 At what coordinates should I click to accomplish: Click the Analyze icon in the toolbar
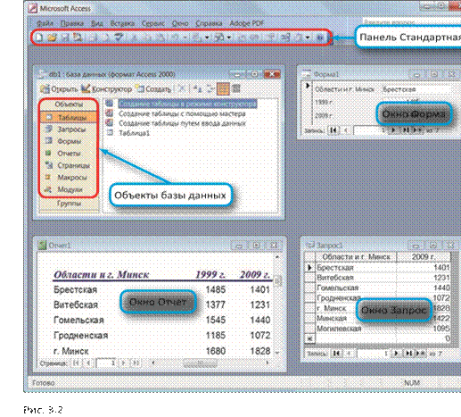click(219, 38)
